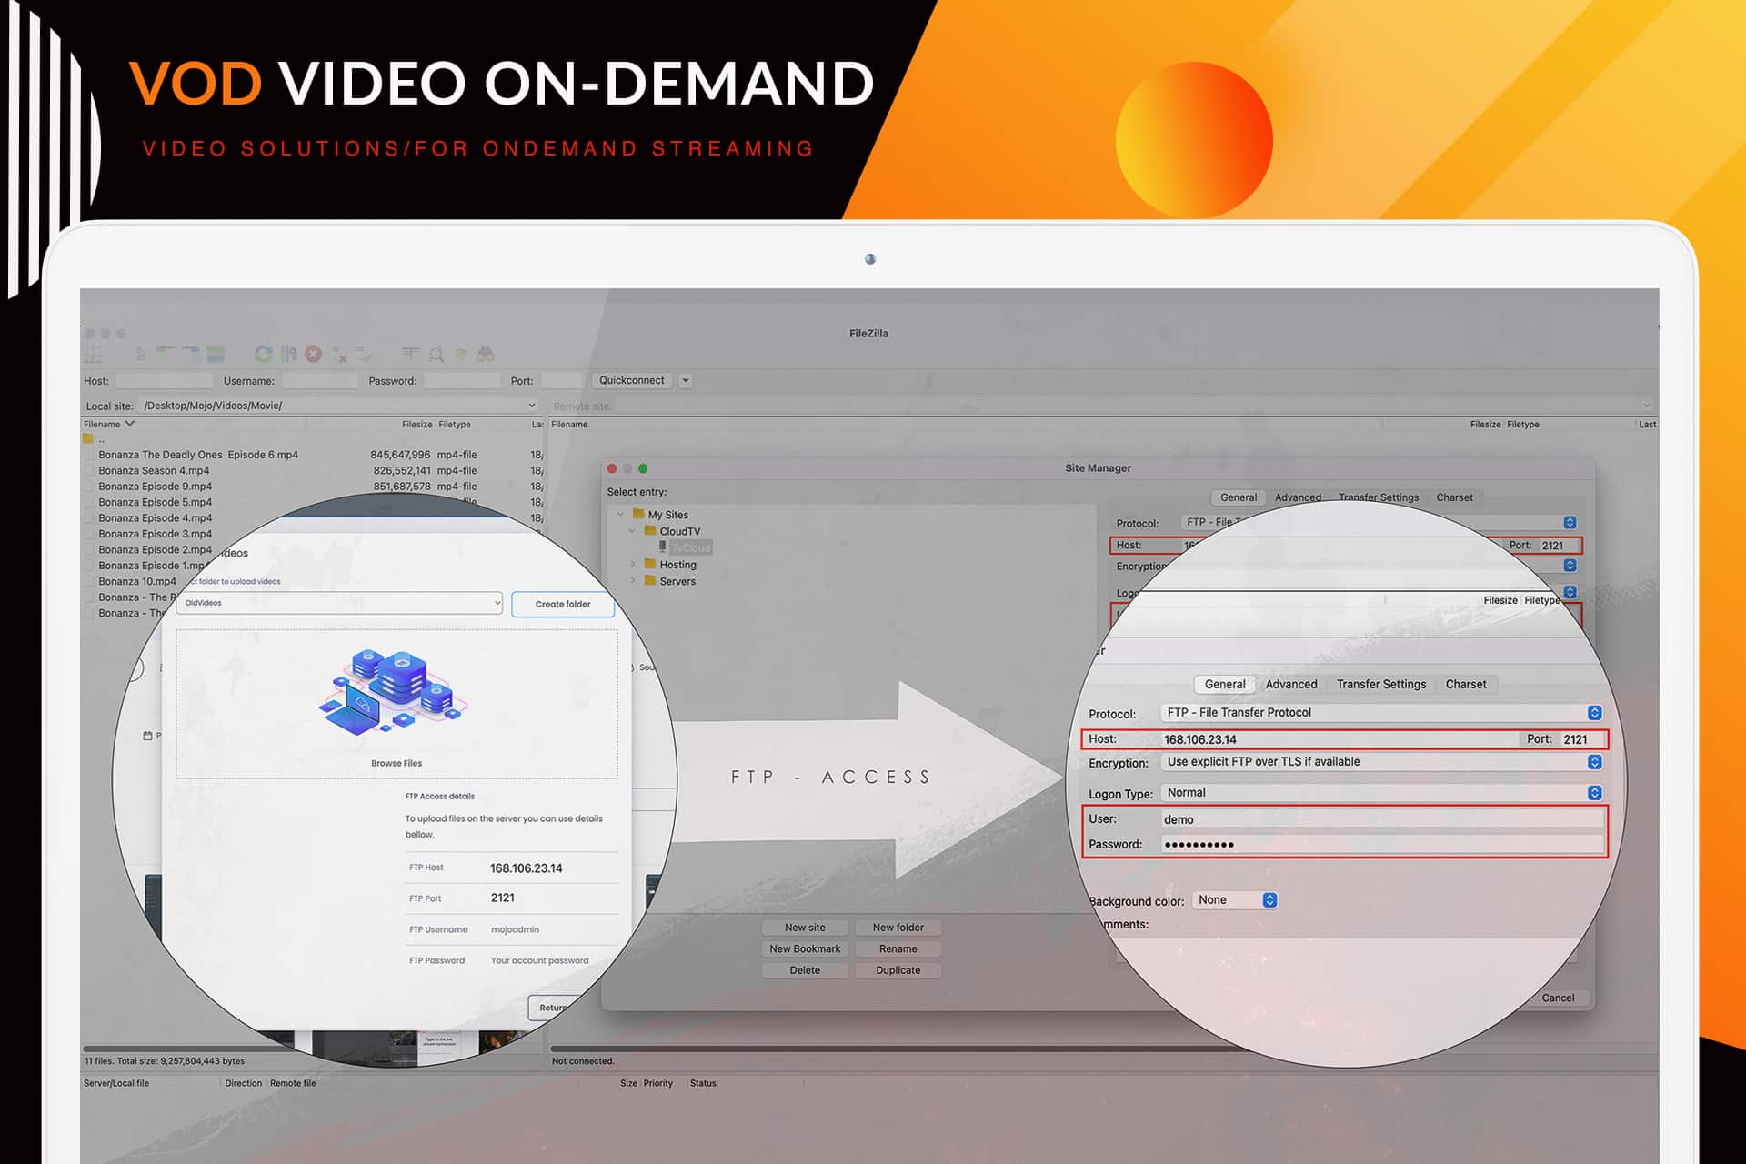
Task: Select Bonanza The Deadly Ones Episode 6.mp4
Action: coord(198,455)
